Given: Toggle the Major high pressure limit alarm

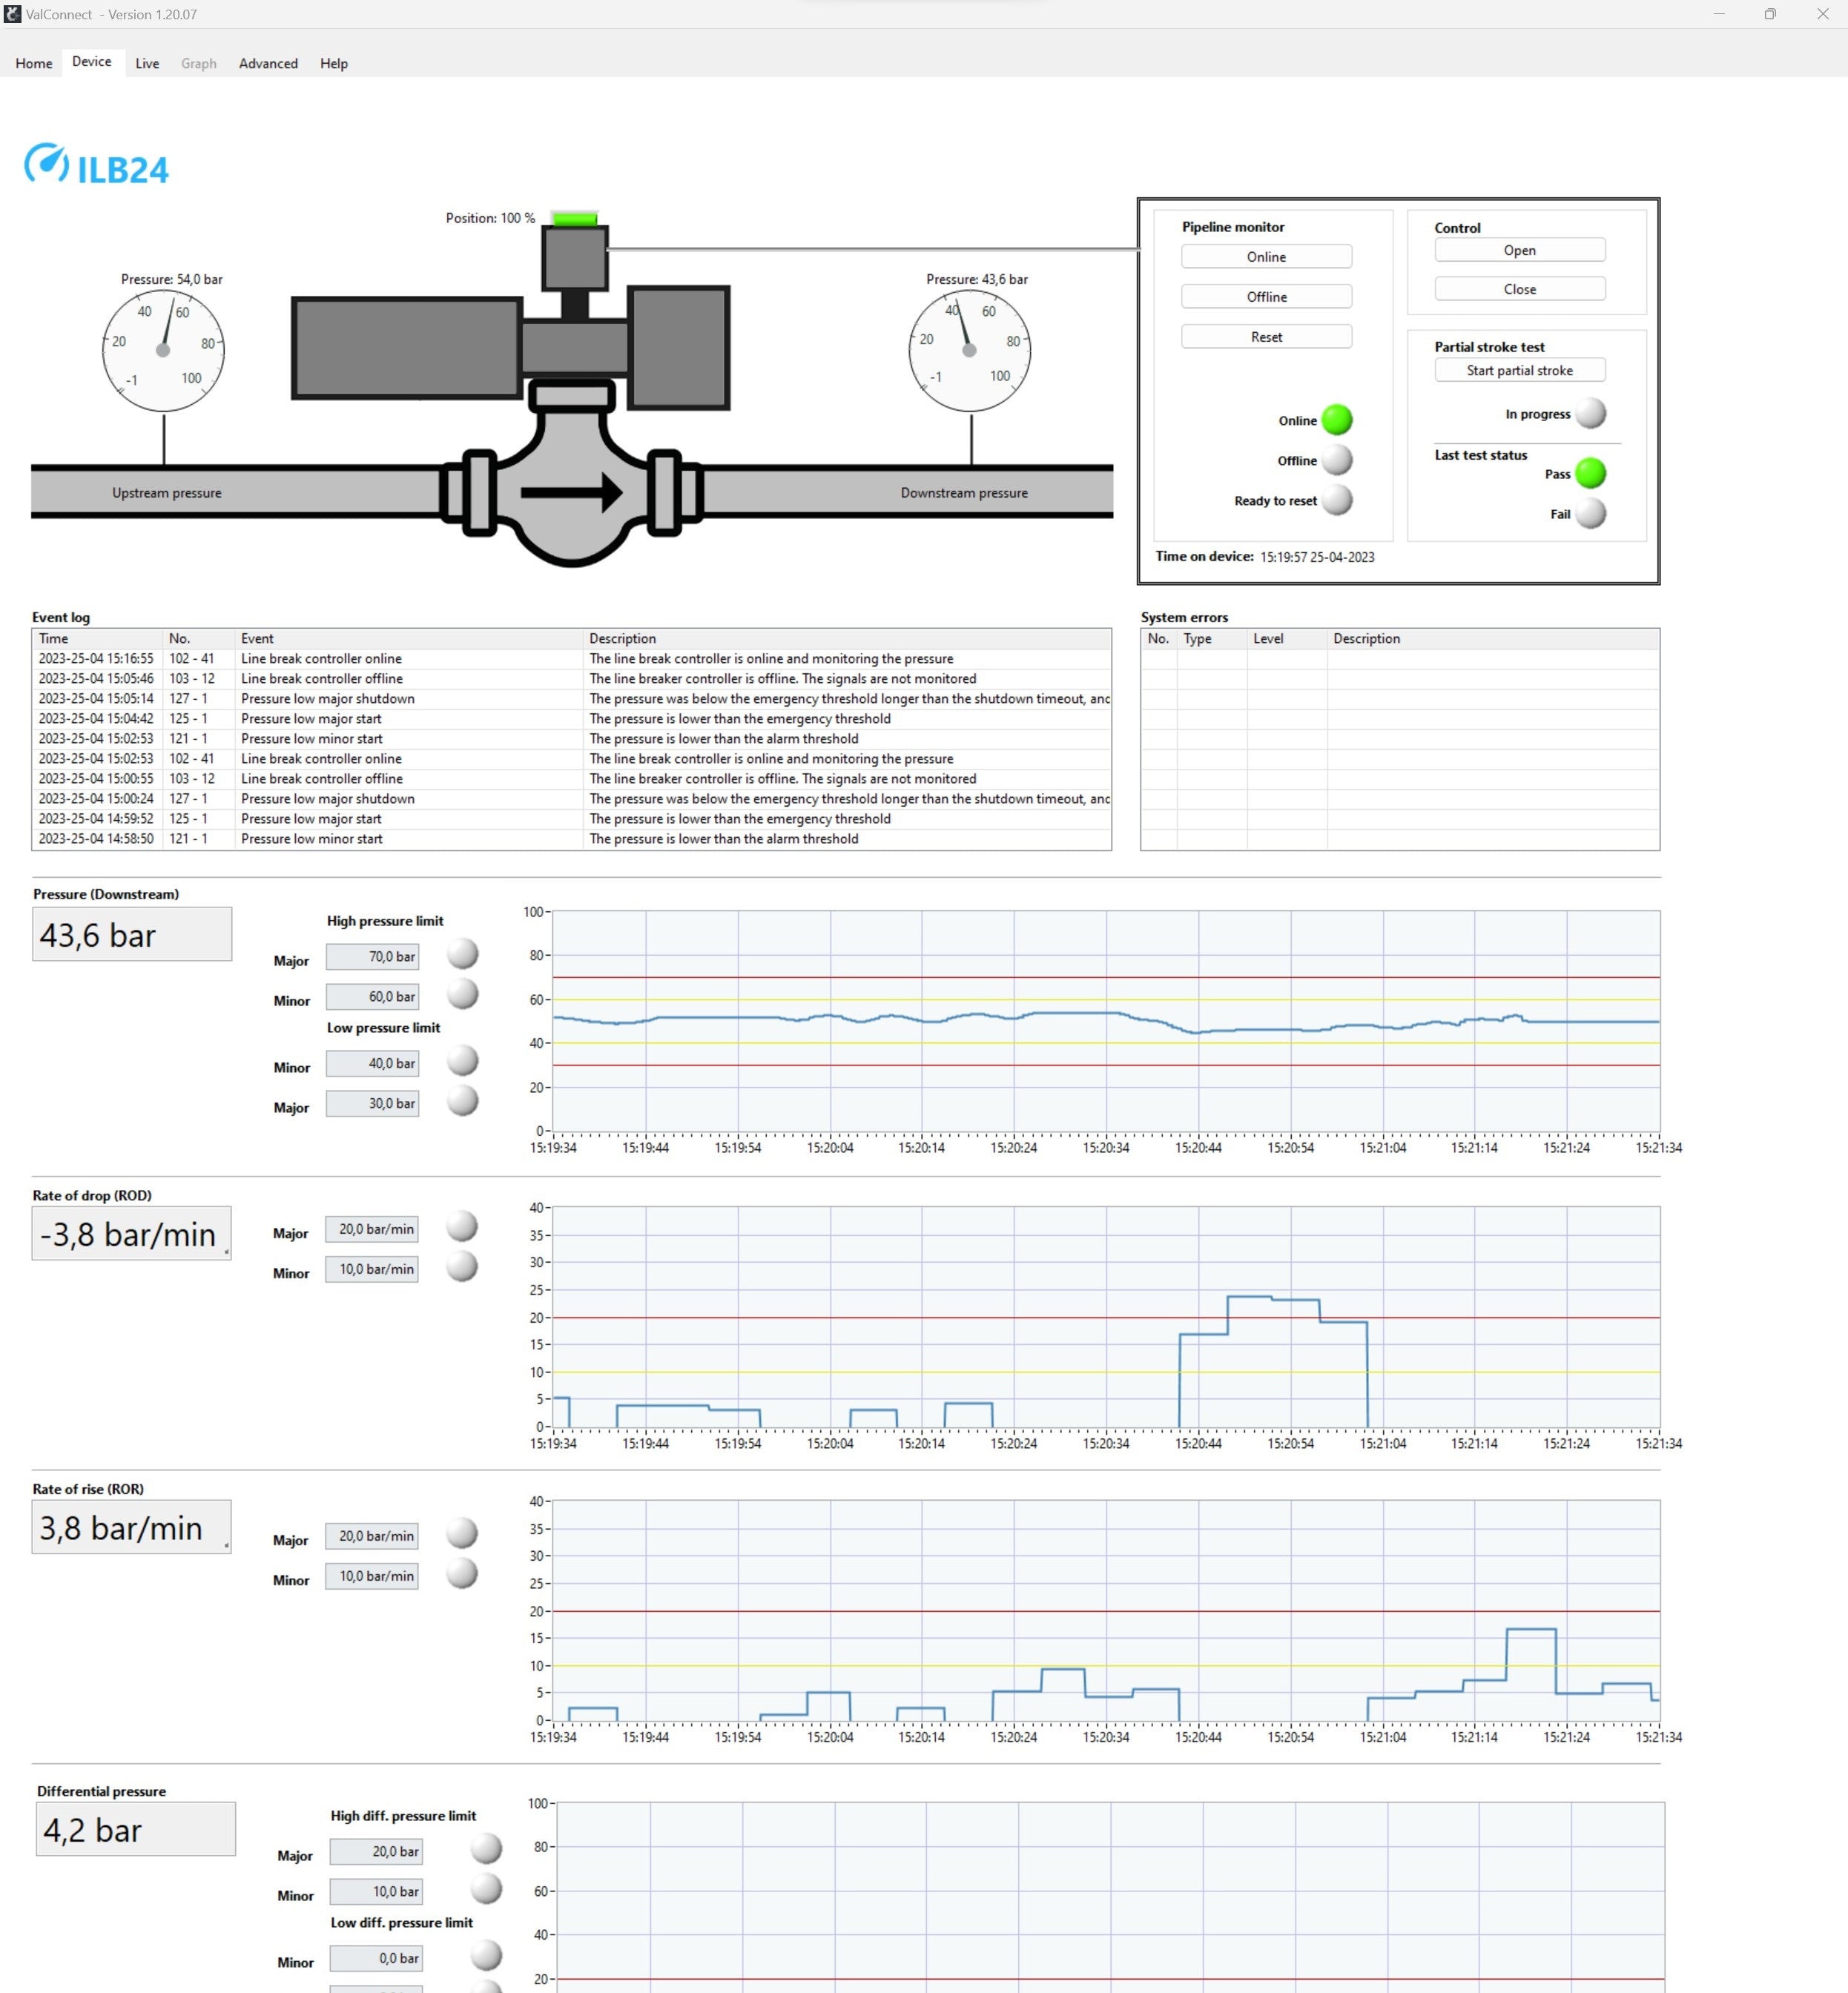Looking at the screenshot, I should click(462, 955).
